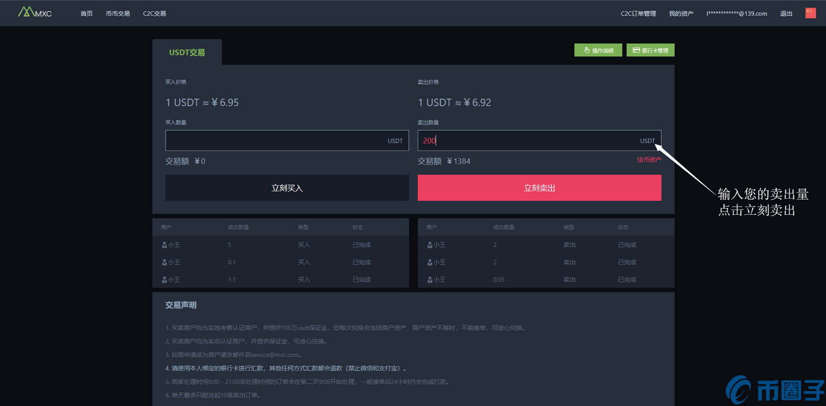Click user icon beside first 买入 merchant 小王
Viewport: 826px width, 406px height.
click(164, 245)
